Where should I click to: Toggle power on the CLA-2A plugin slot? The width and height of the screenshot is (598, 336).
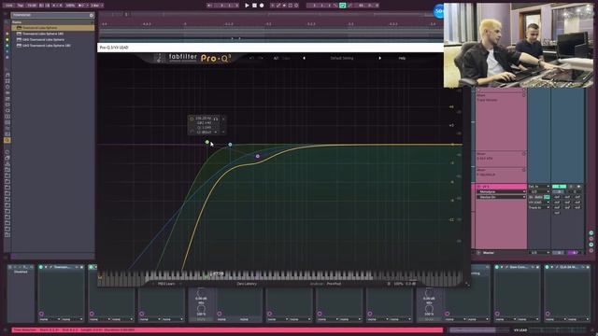point(548,267)
